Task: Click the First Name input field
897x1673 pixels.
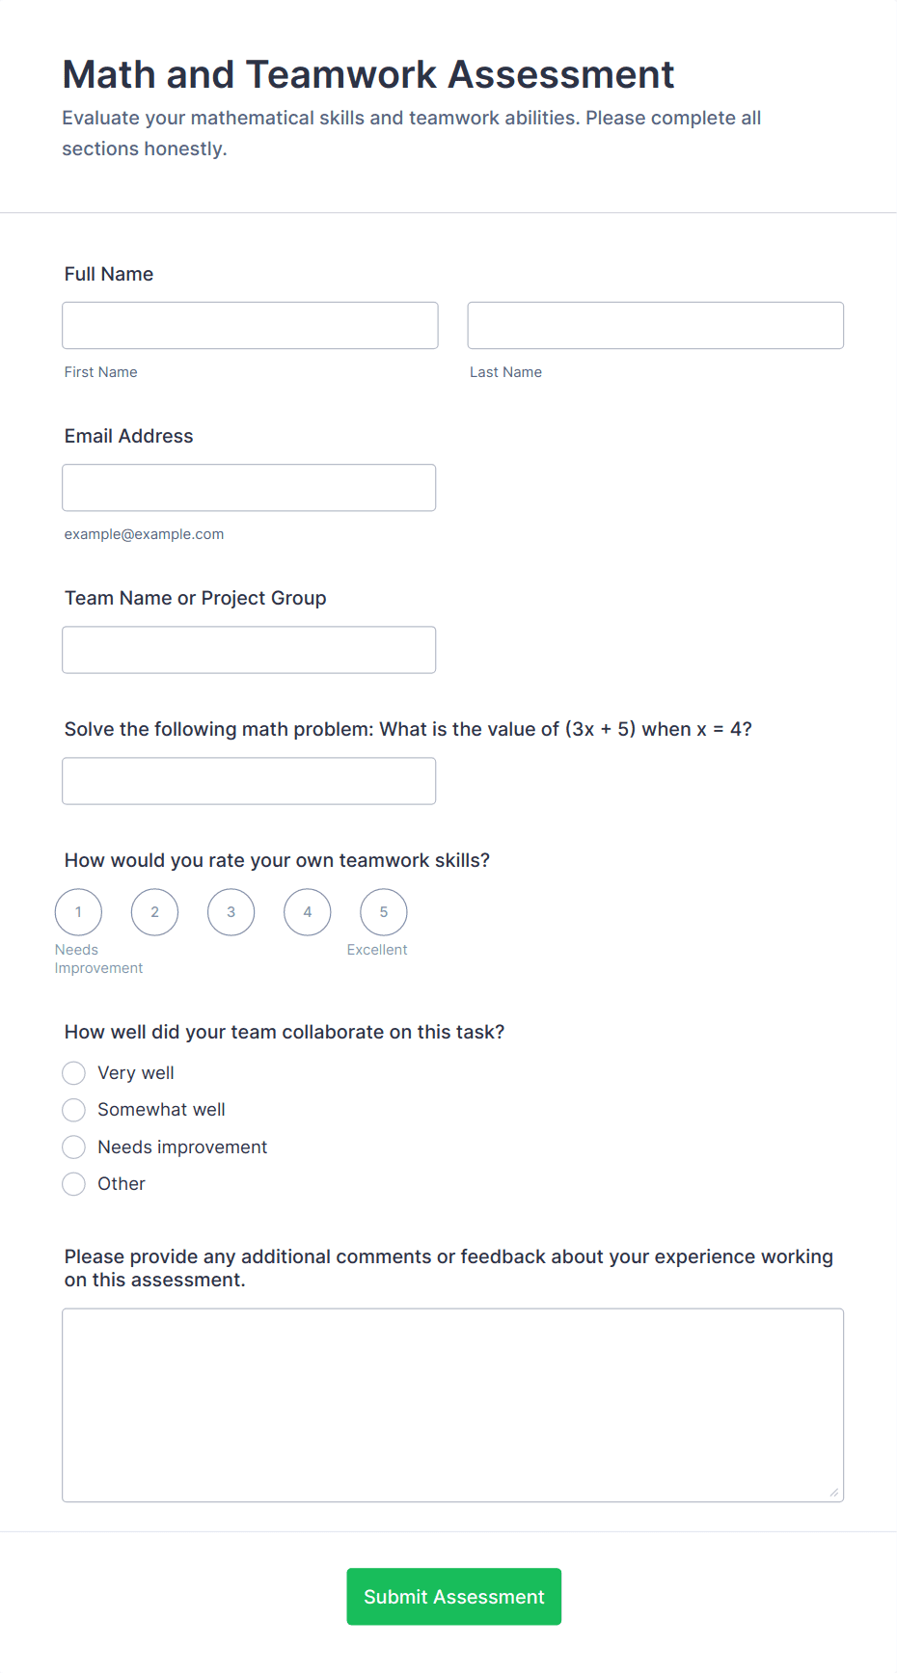Action: (x=250, y=325)
